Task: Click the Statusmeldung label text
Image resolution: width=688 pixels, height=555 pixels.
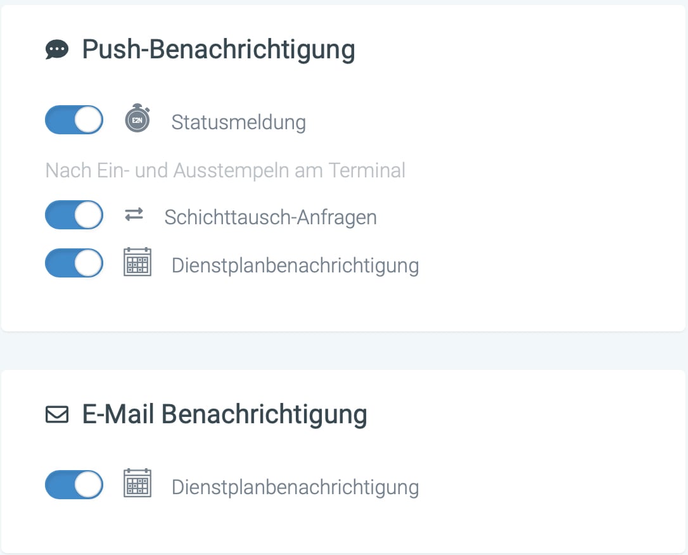Action: tap(239, 122)
